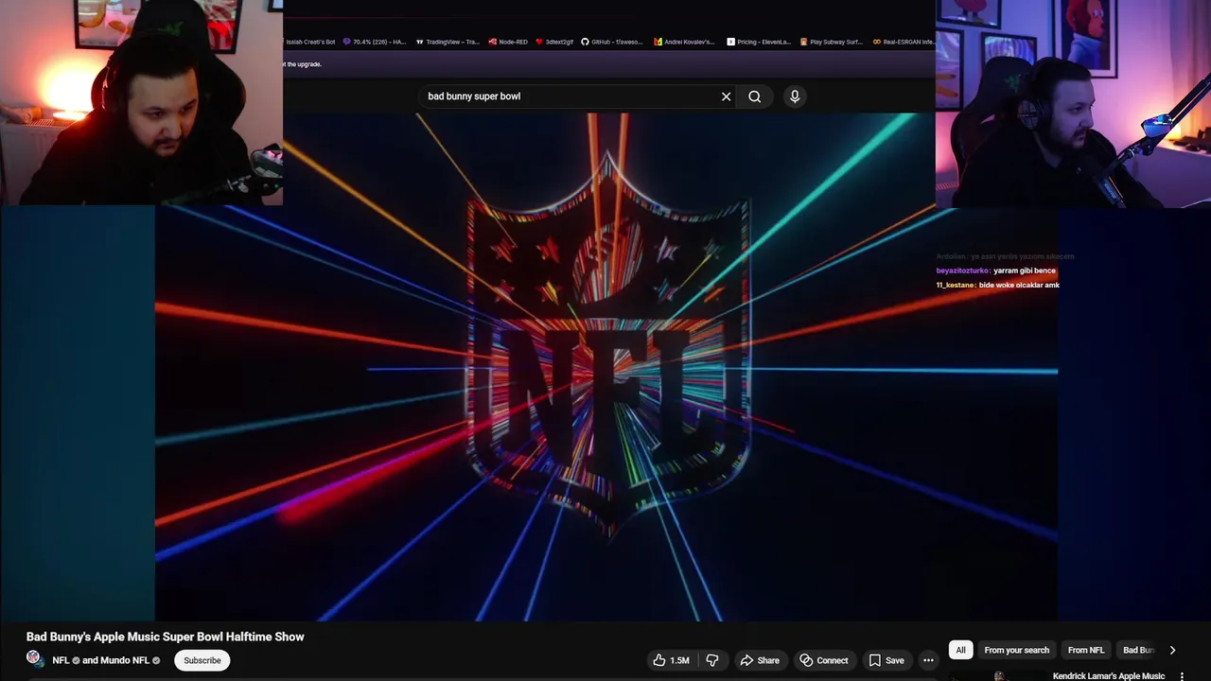Open the Isaiah Creati's Bot bookmark

[310, 42]
